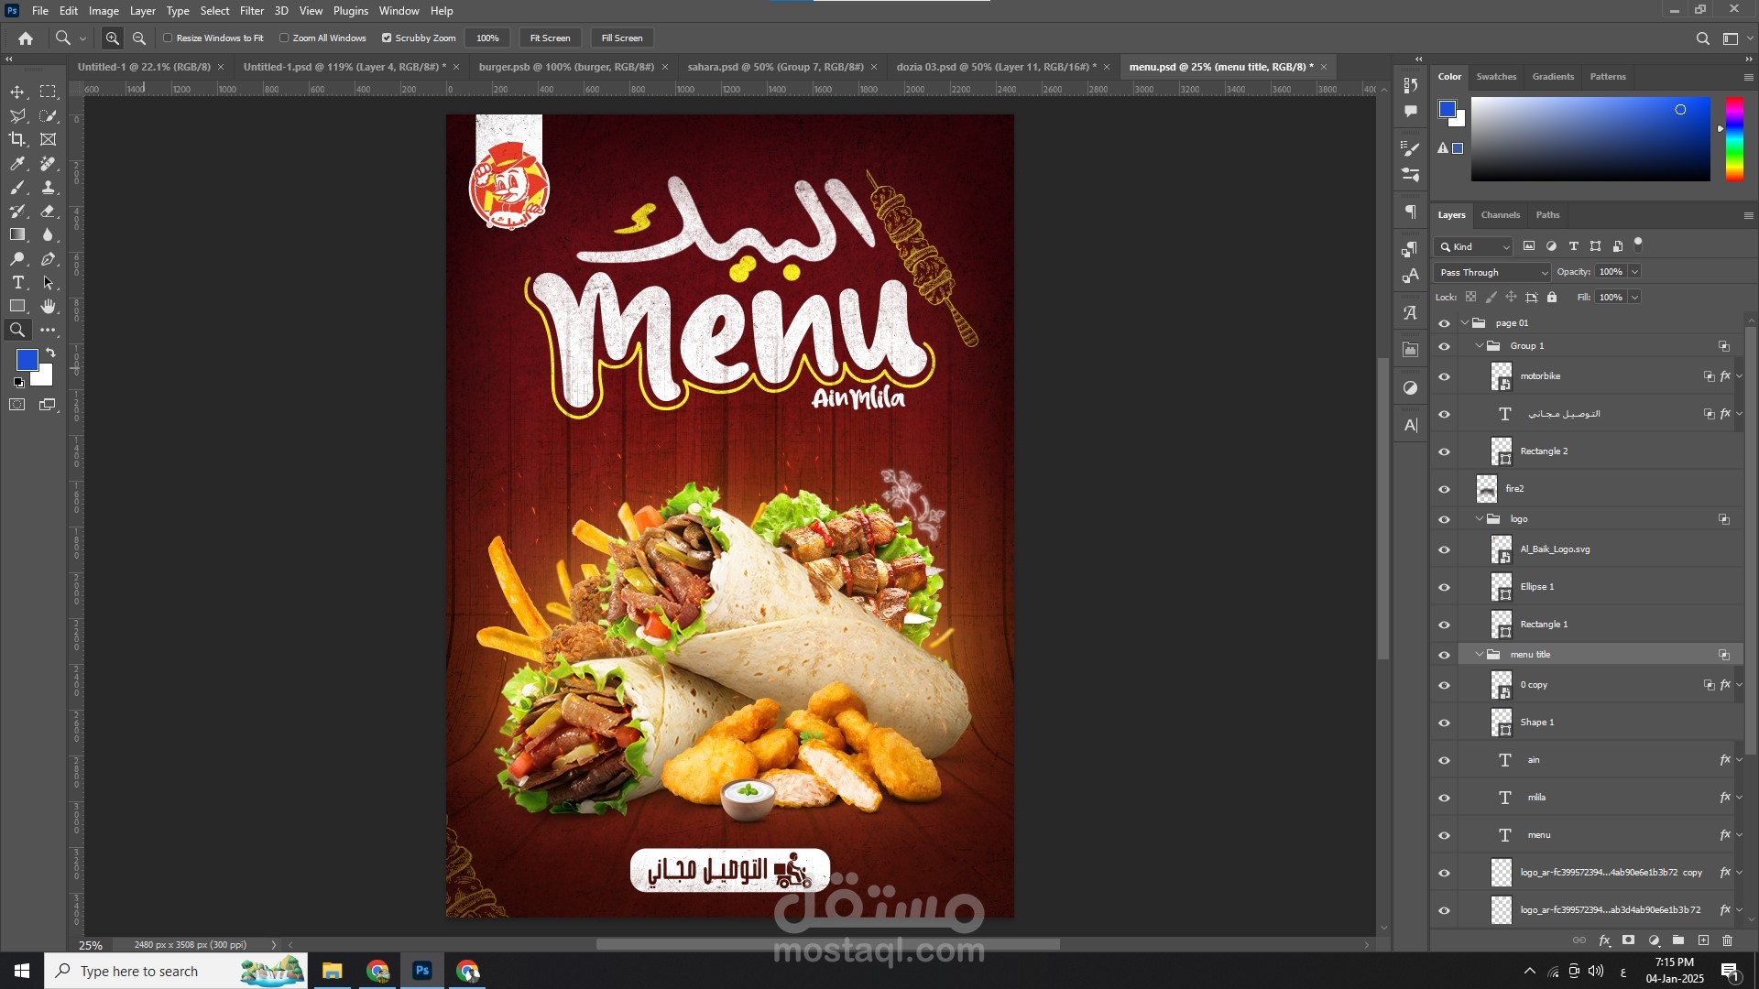1759x989 pixels.
Task: Select the Gradient tool
Action: (x=17, y=234)
